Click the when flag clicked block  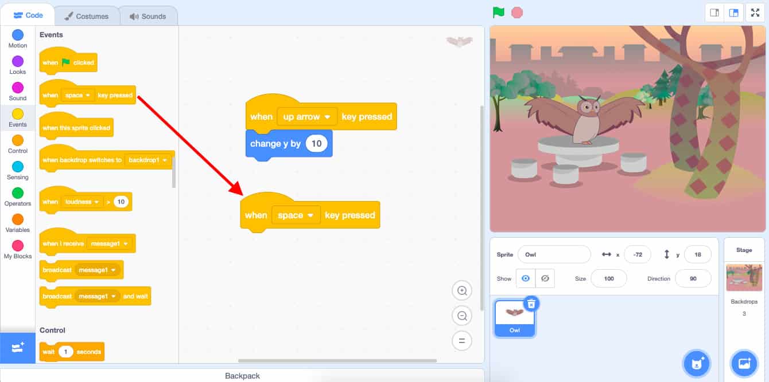point(68,61)
